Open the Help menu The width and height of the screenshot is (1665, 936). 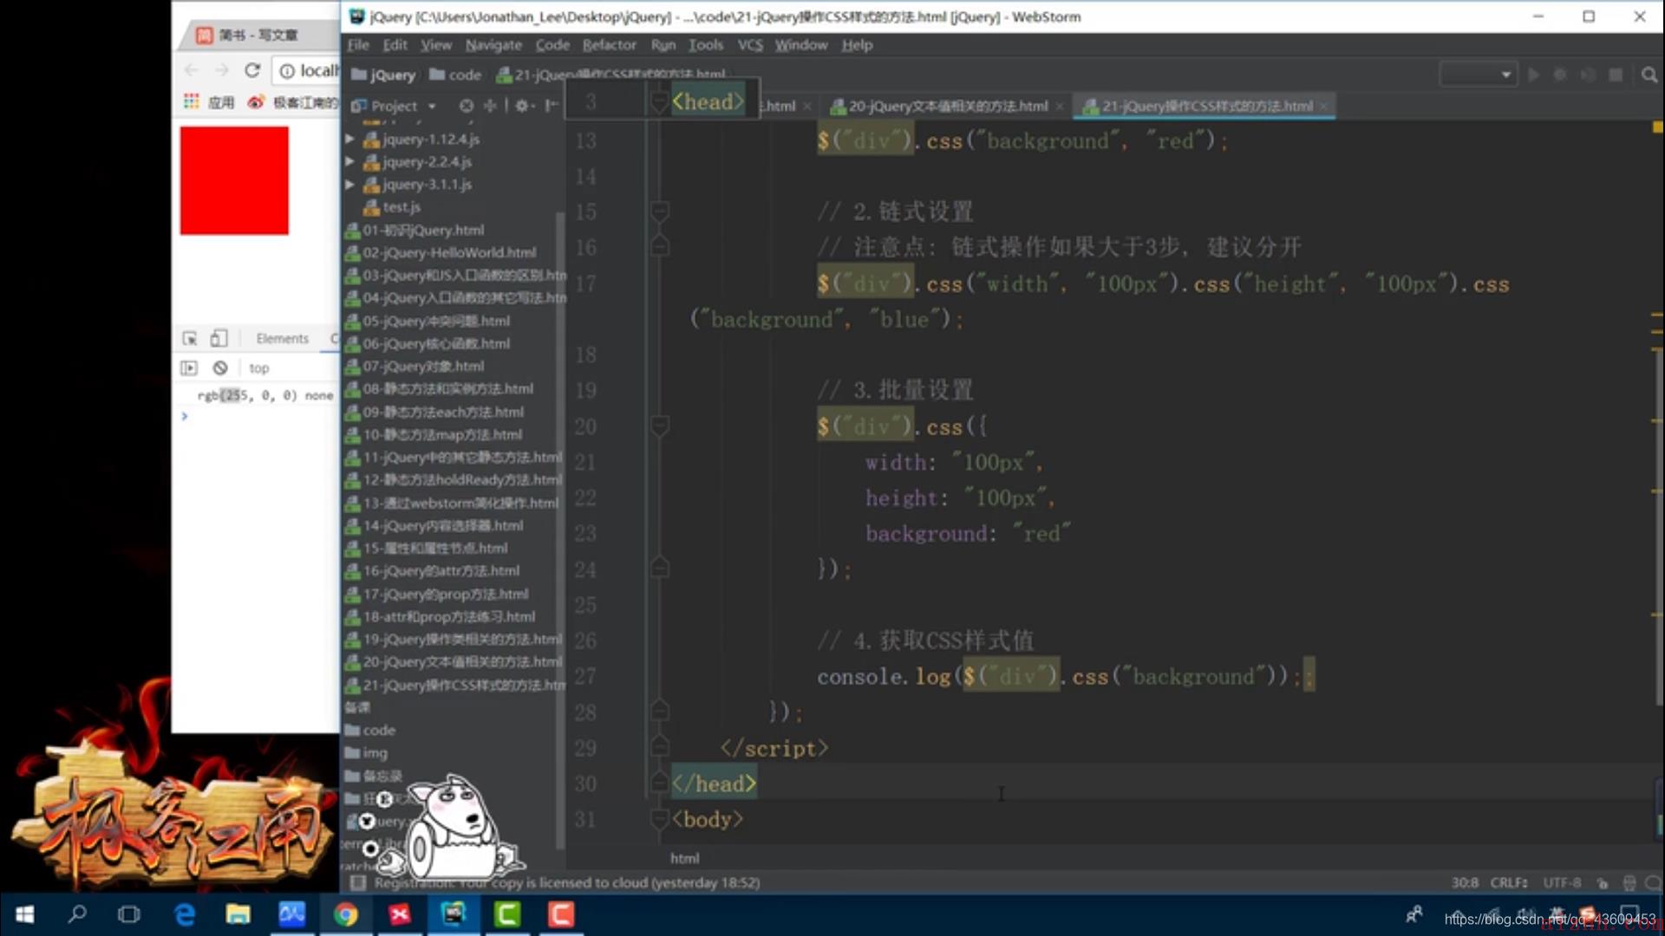click(x=857, y=44)
